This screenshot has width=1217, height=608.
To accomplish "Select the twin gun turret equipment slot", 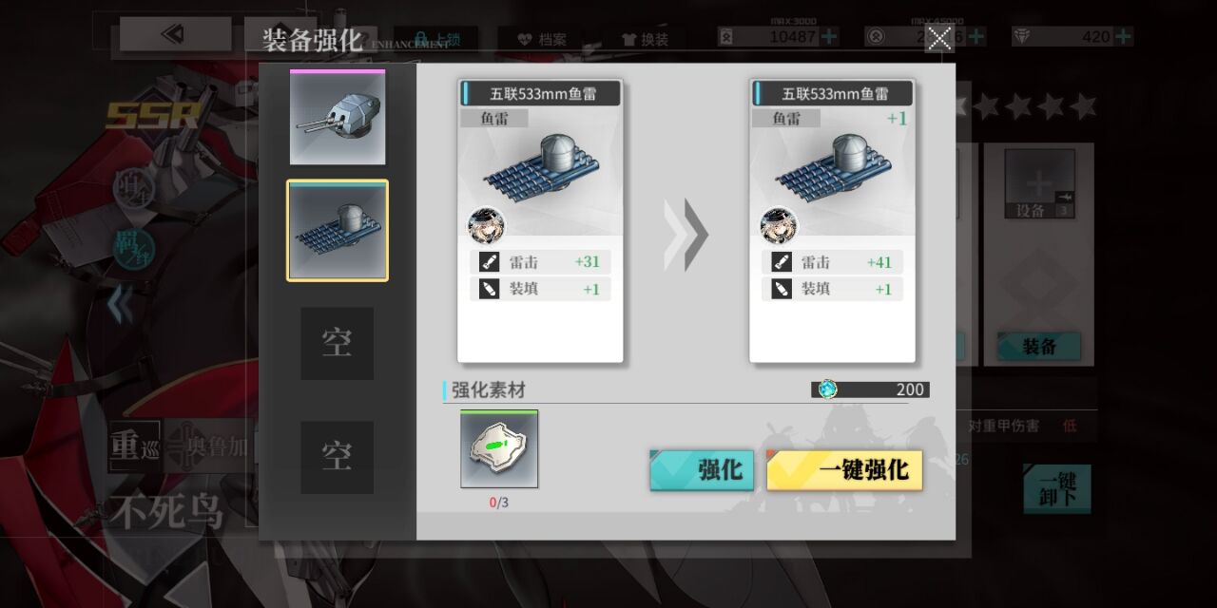I will (338, 118).
